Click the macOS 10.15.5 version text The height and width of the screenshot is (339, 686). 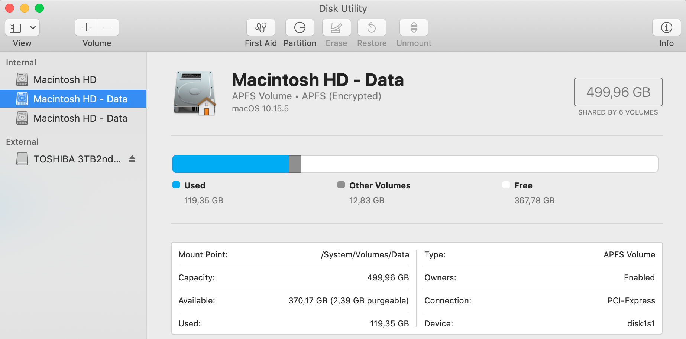tap(260, 109)
